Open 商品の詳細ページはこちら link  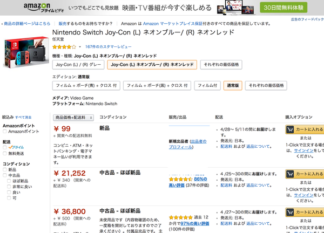point(27,24)
